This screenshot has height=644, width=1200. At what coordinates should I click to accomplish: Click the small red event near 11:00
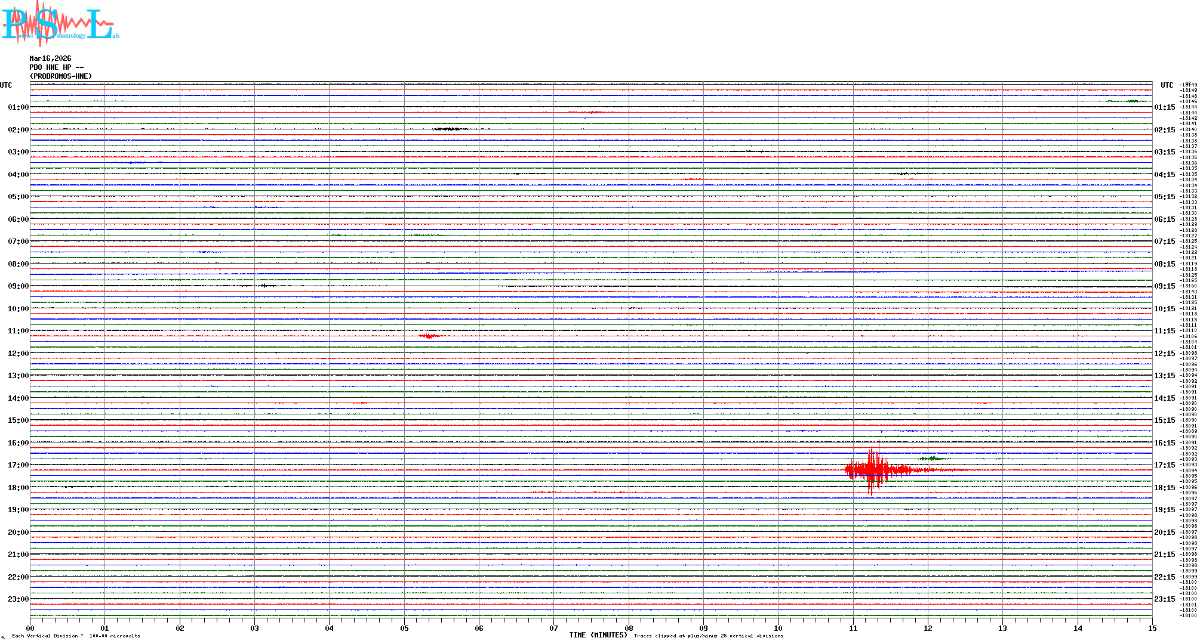(x=429, y=336)
